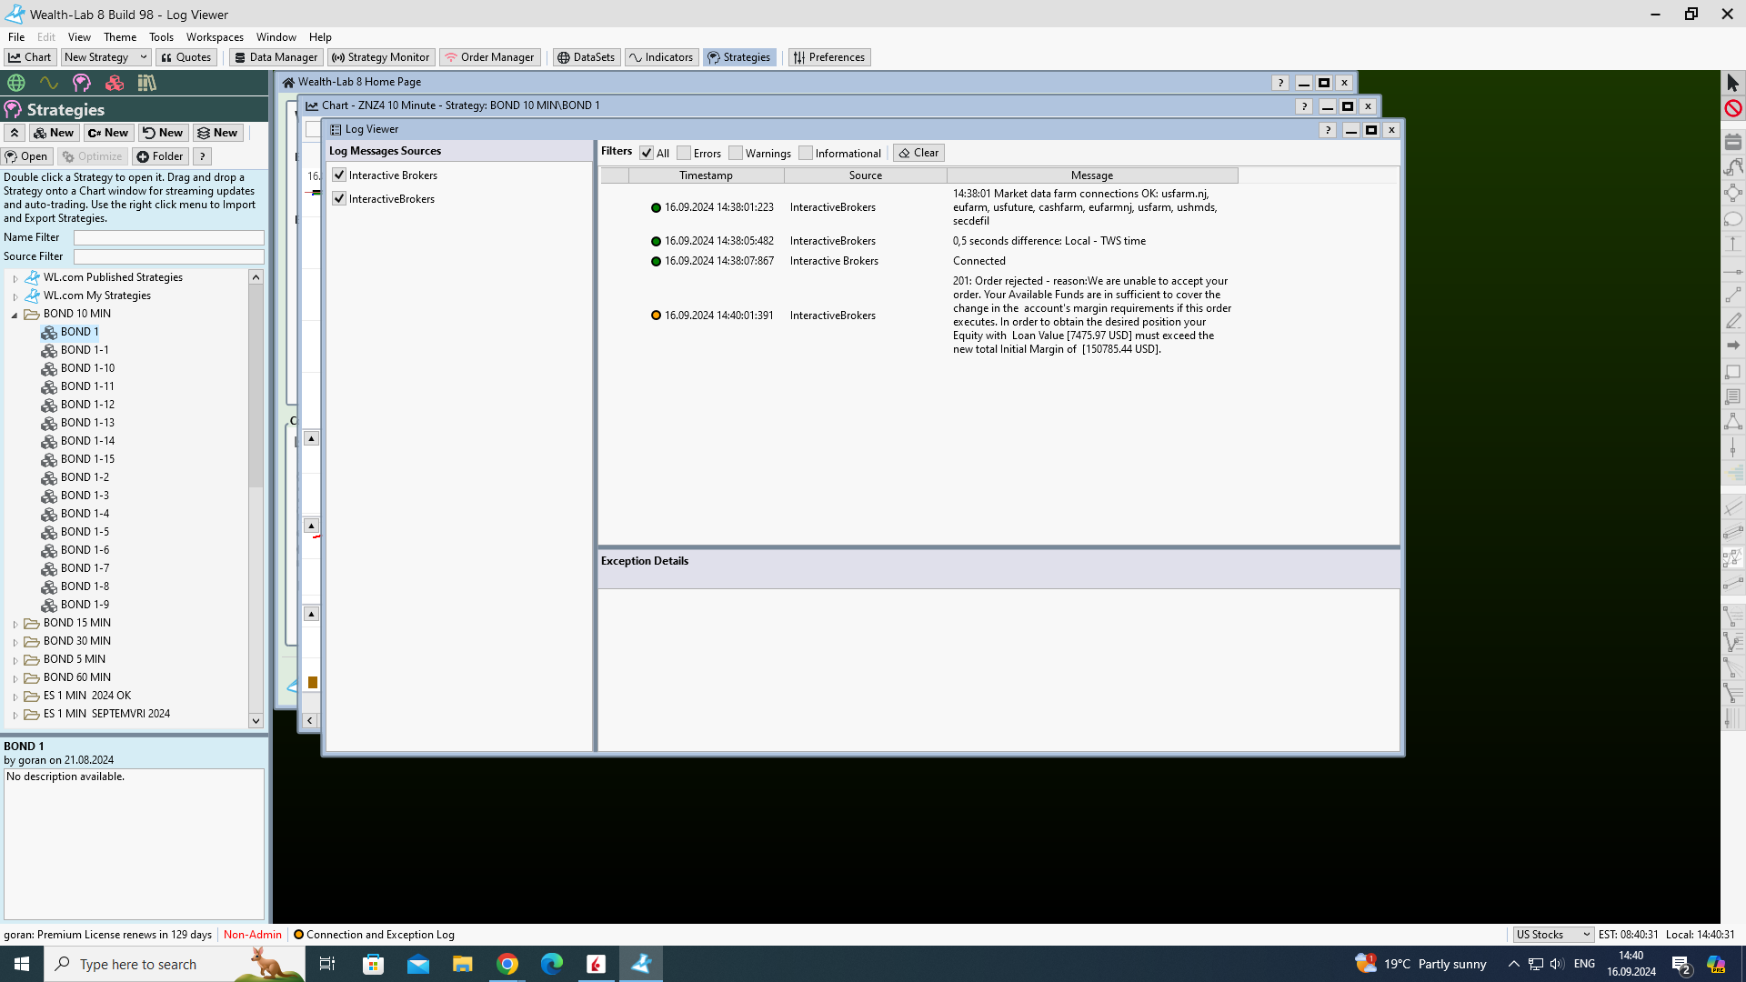The width and height of the screenshot is (1746, 982).
Task: Click the Folder button in Strategies panel
Action: (159, 156)
